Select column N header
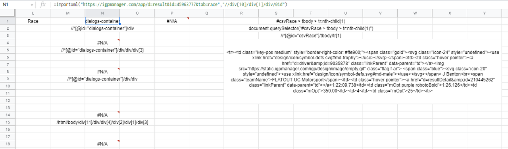The image size is (508, 149). pos(102,14)
